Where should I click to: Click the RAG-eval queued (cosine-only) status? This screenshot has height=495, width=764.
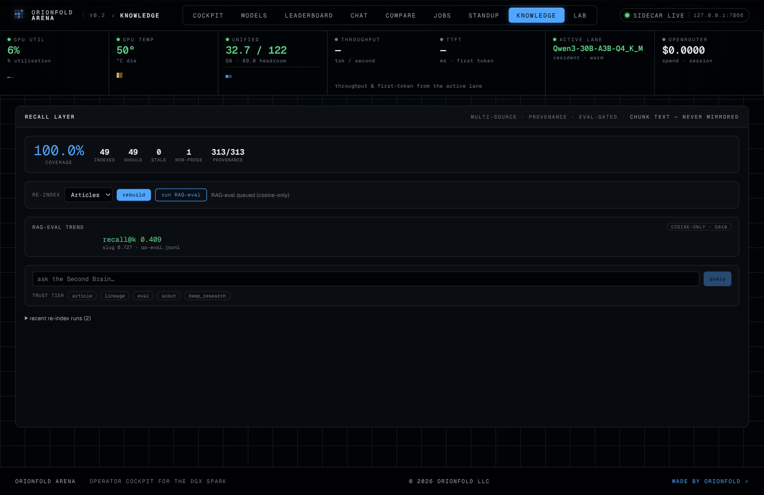pyautogui.click(x=250, y=195)
